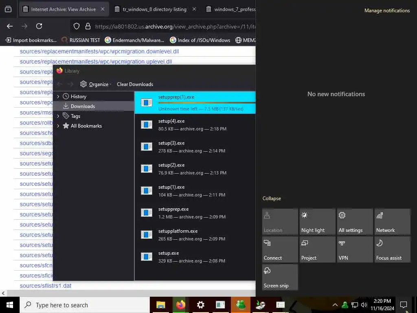This screenshot has height=313, width=417.
Task: Select the setup(3).exe download entry
Action: tap(195, 147)
